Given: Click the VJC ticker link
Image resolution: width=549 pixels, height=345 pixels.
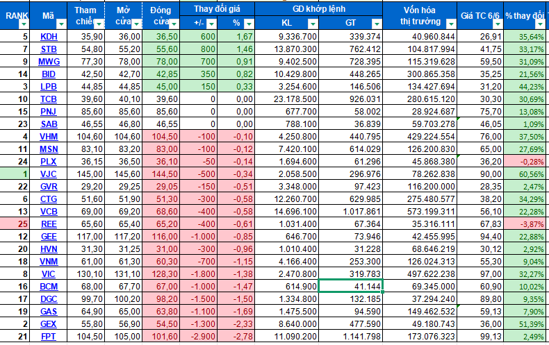Looking at the screenshot, I should point(49,174).
